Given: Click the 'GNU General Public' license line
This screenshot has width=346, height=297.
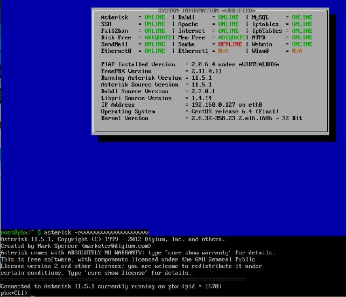Looking at the screenshot, I should [128, 259].
